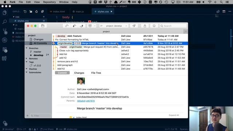Open parent commit link e957878
233x131 pixels.
point(90,101)
